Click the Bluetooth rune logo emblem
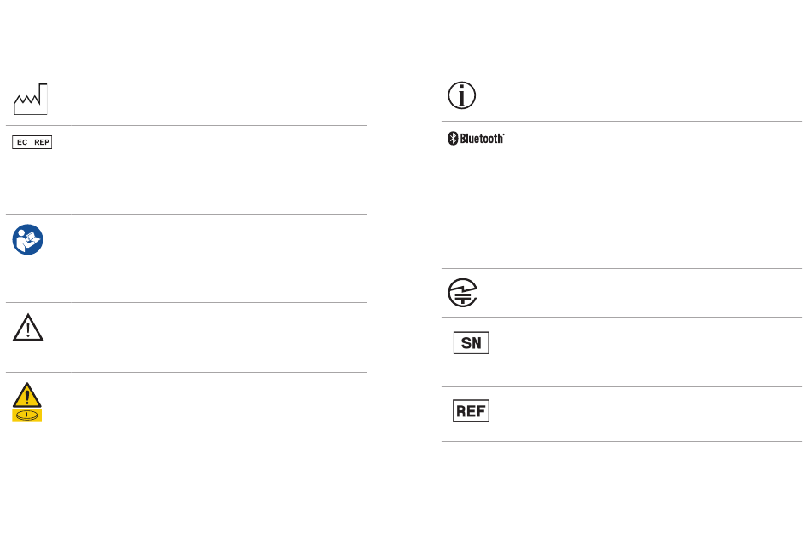Viewport: 810px width, 538px height. [453, 138]
